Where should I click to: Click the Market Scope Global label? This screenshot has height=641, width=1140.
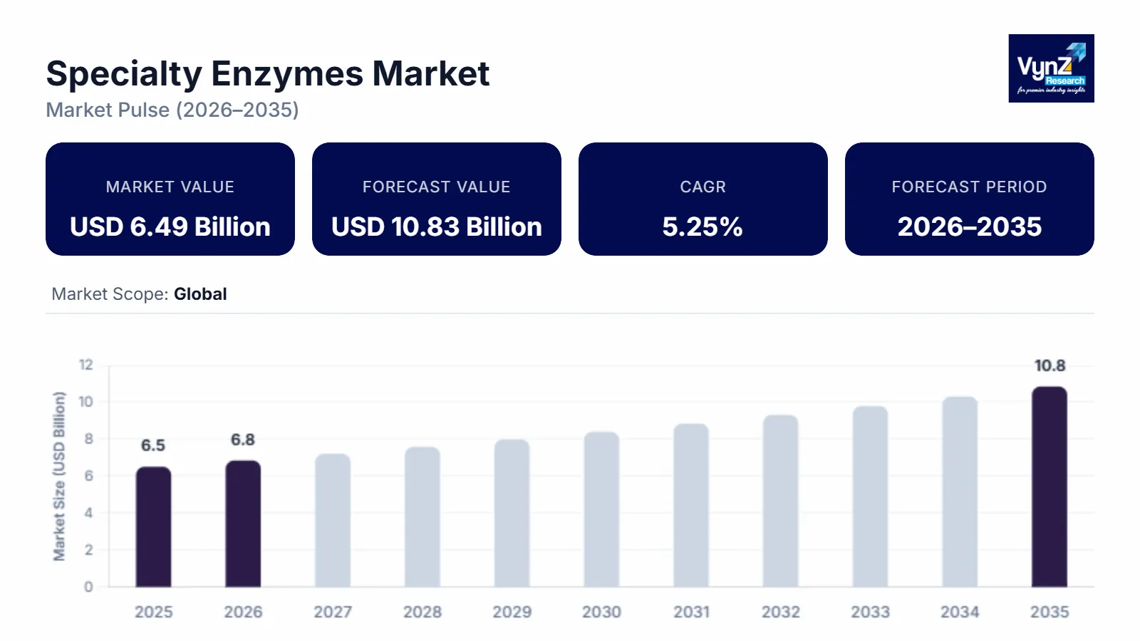pos(139,294)
